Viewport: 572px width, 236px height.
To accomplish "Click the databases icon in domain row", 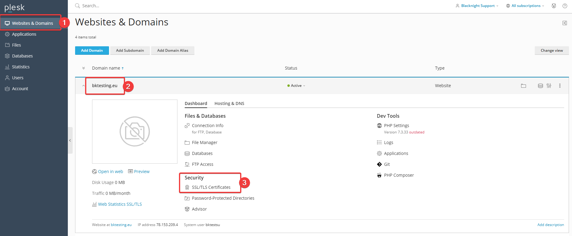I will [x=540, y=86].
